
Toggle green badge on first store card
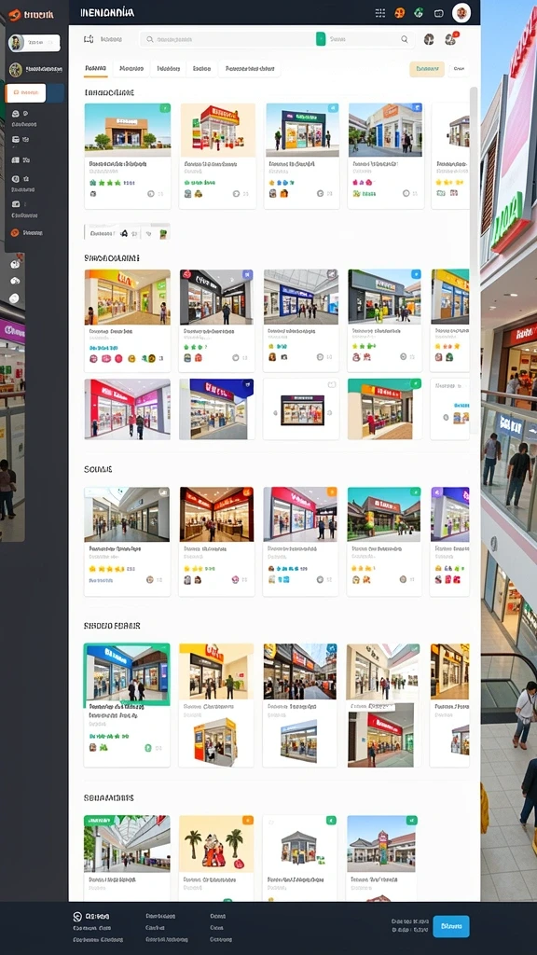(165, 108)
